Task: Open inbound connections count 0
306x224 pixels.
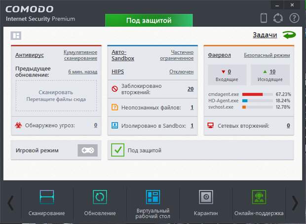Action: [229, 72]
